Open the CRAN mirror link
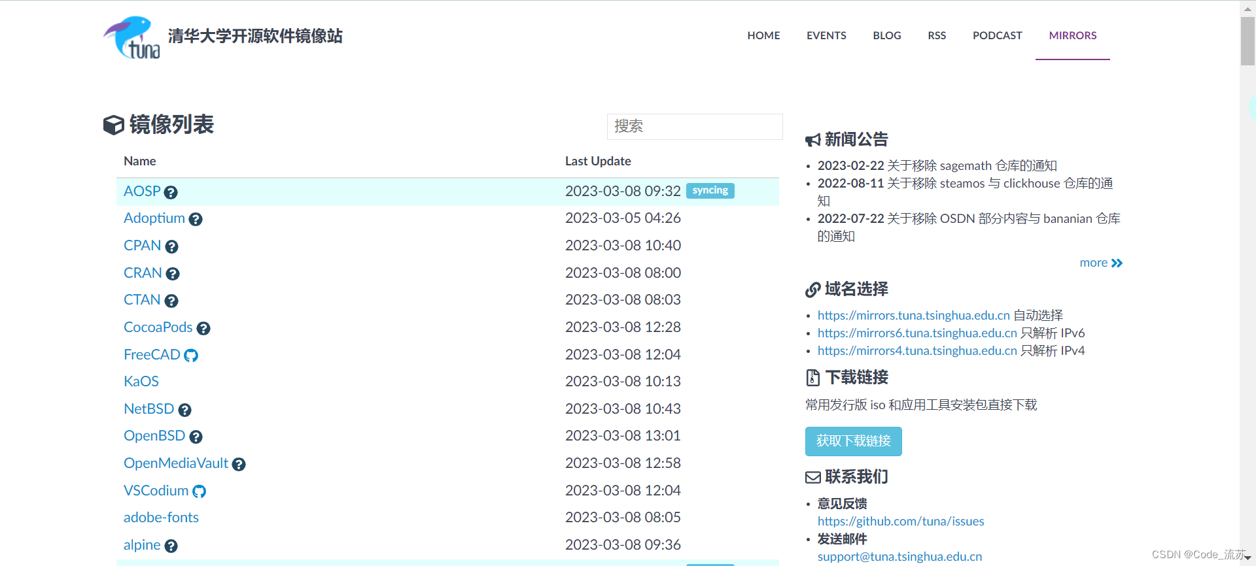 click(143, 273)
